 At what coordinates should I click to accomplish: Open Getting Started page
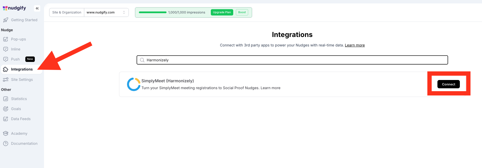(24, 20)
